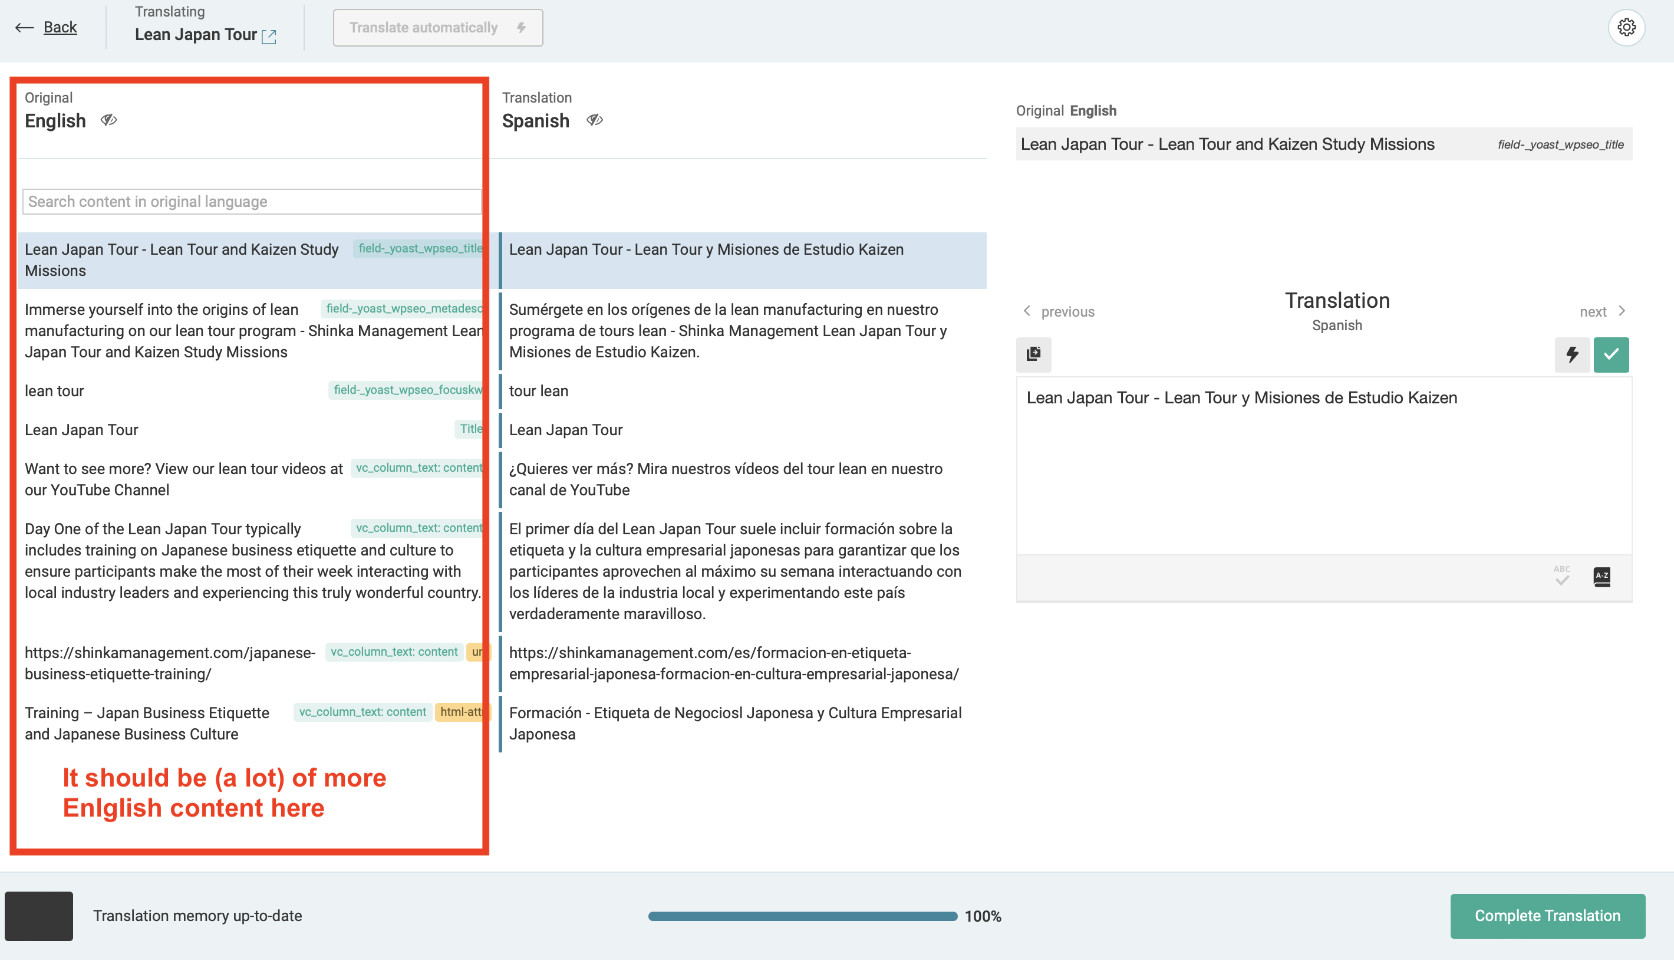Click the green Title tag
Screen dimensions: 1674x960
pyautogui.click(x=470, y=429)
